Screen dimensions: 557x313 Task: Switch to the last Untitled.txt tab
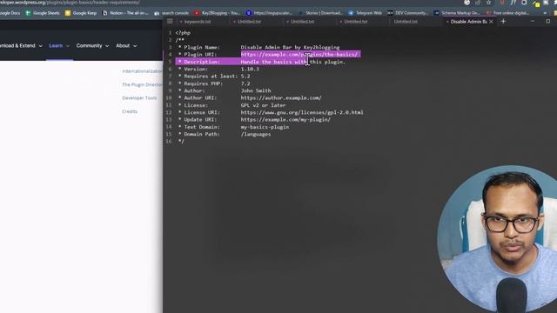406,22
